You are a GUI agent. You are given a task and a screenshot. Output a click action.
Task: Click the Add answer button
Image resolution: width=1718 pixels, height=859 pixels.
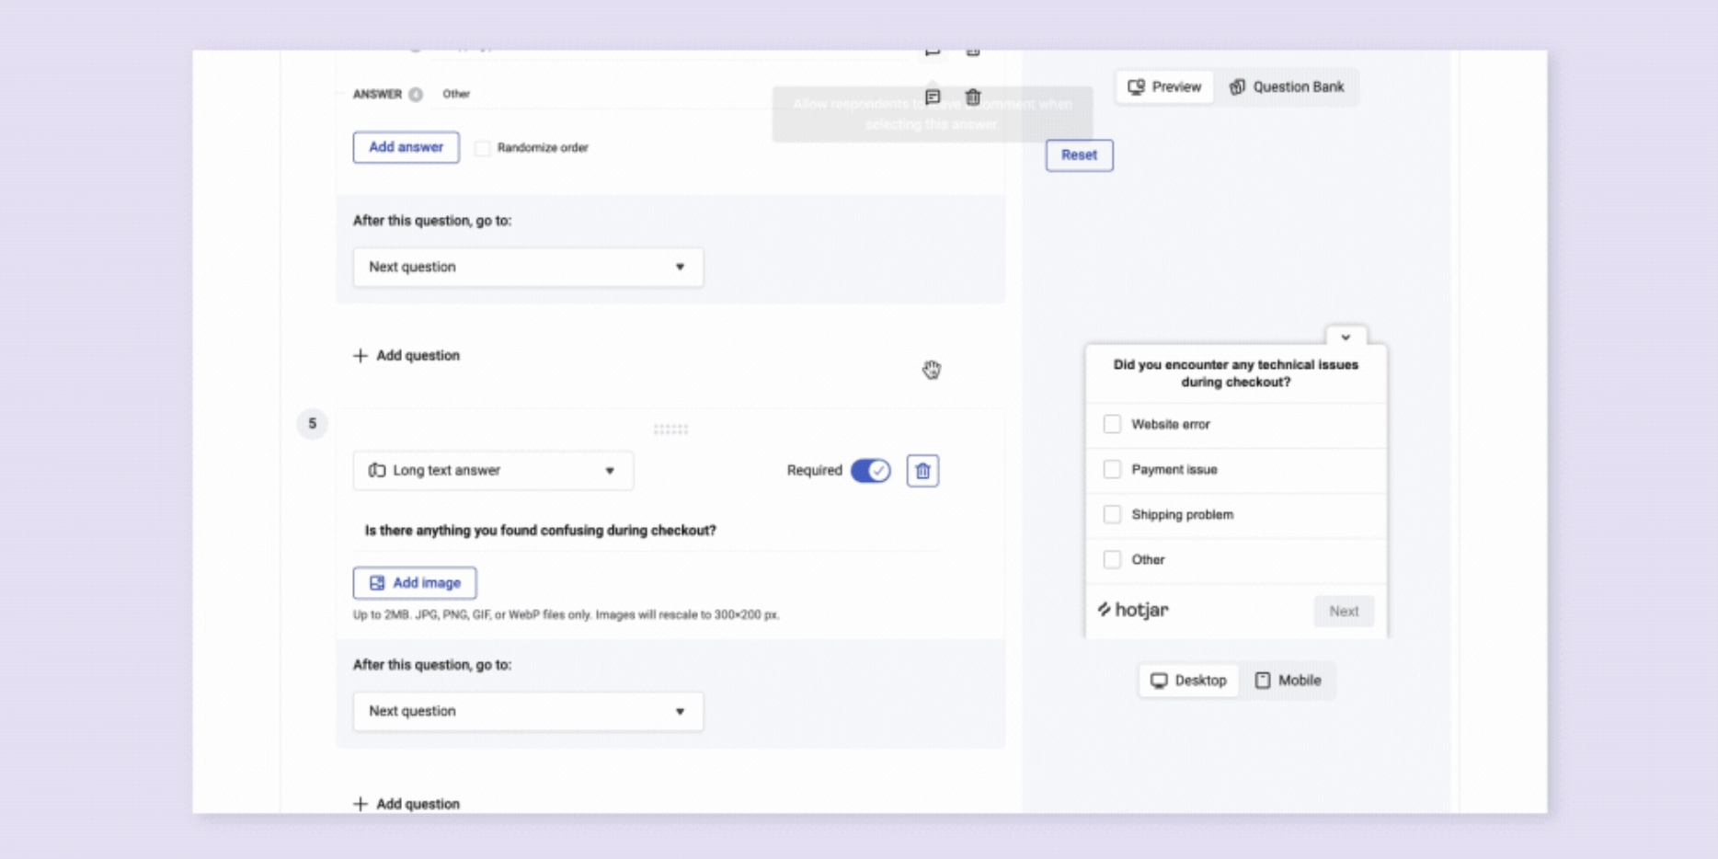[406, 147]
